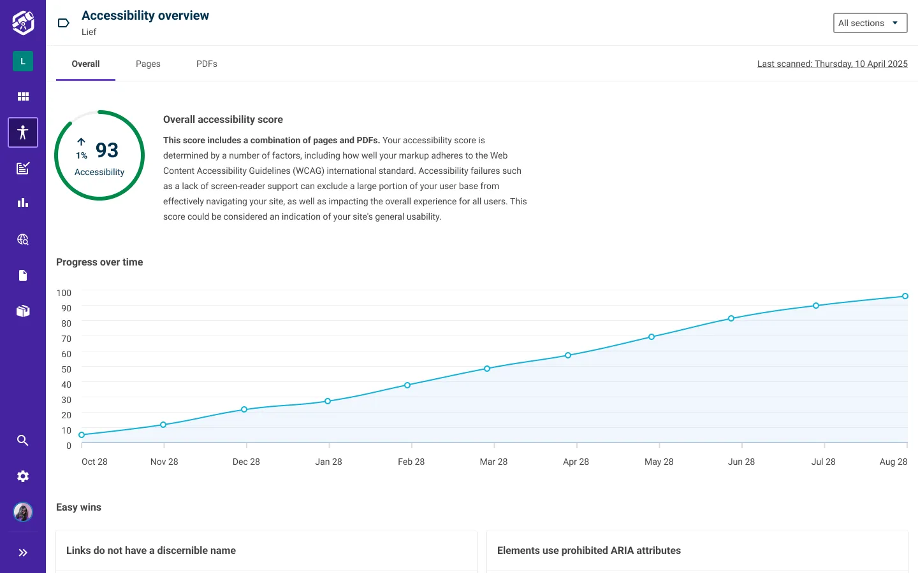Open the document/policy icon in the sidebar
918x573 pixels.
22,275
